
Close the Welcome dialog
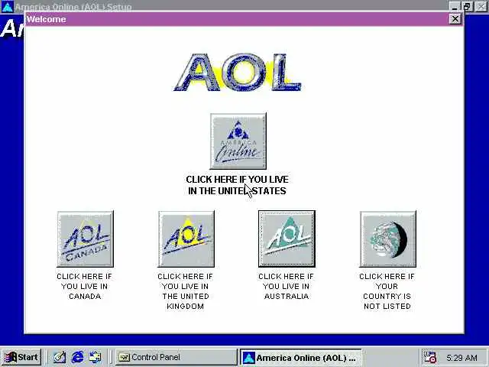(x=455, y=19)
